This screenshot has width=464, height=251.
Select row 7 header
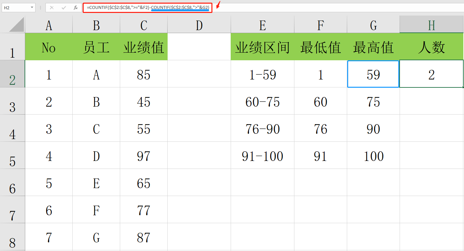(x=12, y=210)
